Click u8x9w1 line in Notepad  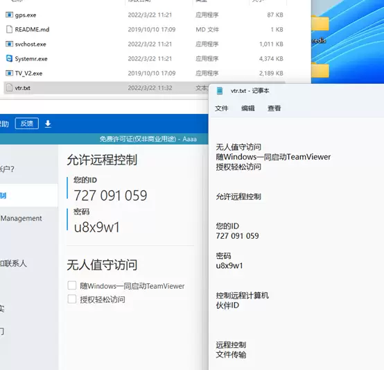pos(229,266)
